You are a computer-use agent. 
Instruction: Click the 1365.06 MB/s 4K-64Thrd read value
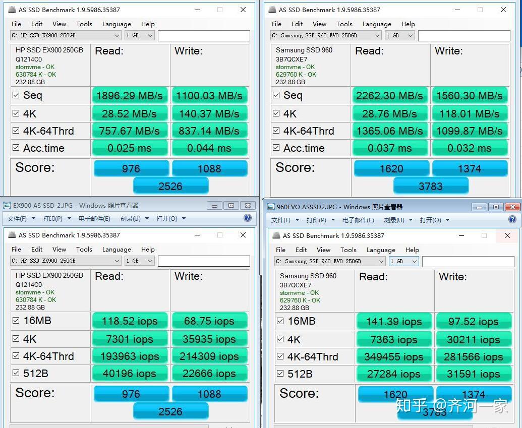pyautogui.click(x=390, y=131)
